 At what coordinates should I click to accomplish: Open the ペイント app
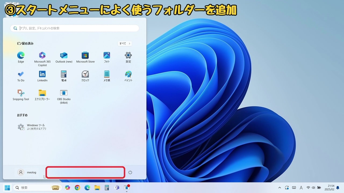tap(128, 76)
